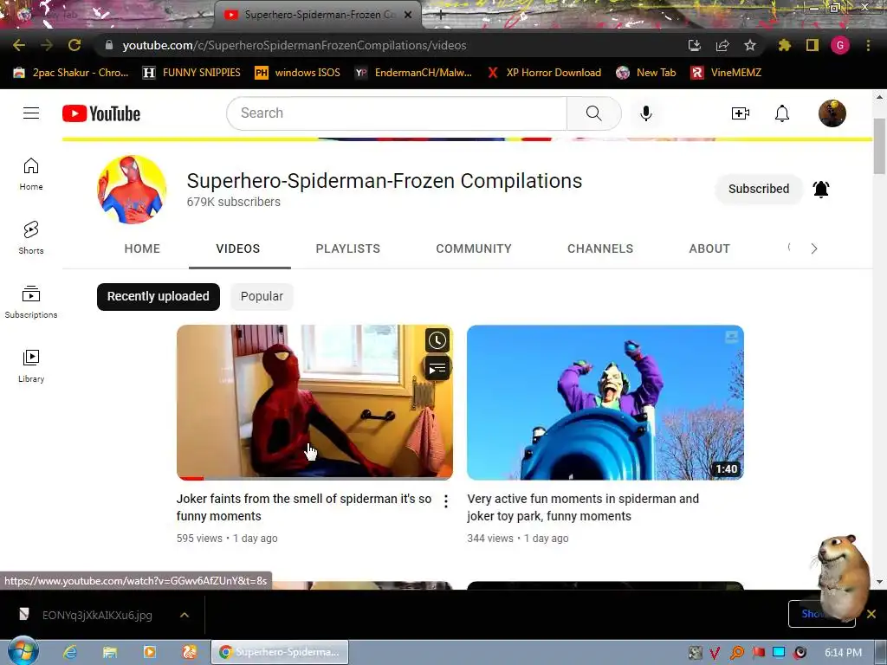Show more channel tabs with right chevron

pyautogui.click(x=814, y=249)
